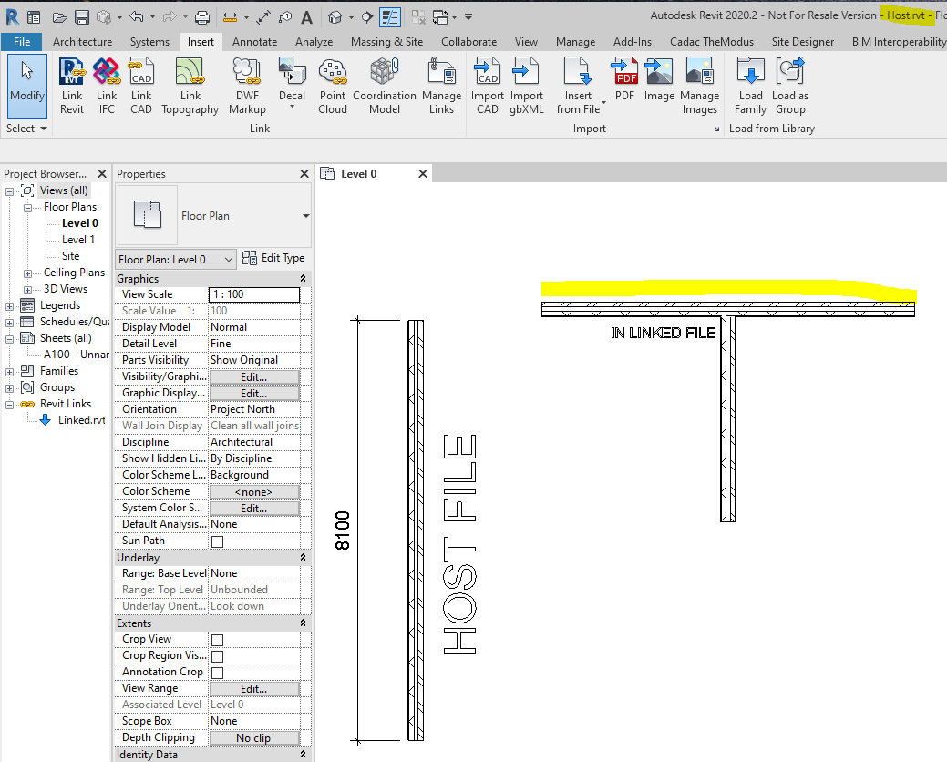Click the Color Scheme <none> button

[x=254, y=492]
